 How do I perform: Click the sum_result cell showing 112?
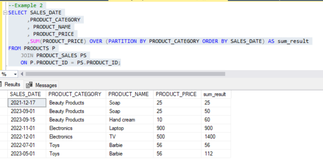coord(208,154)
